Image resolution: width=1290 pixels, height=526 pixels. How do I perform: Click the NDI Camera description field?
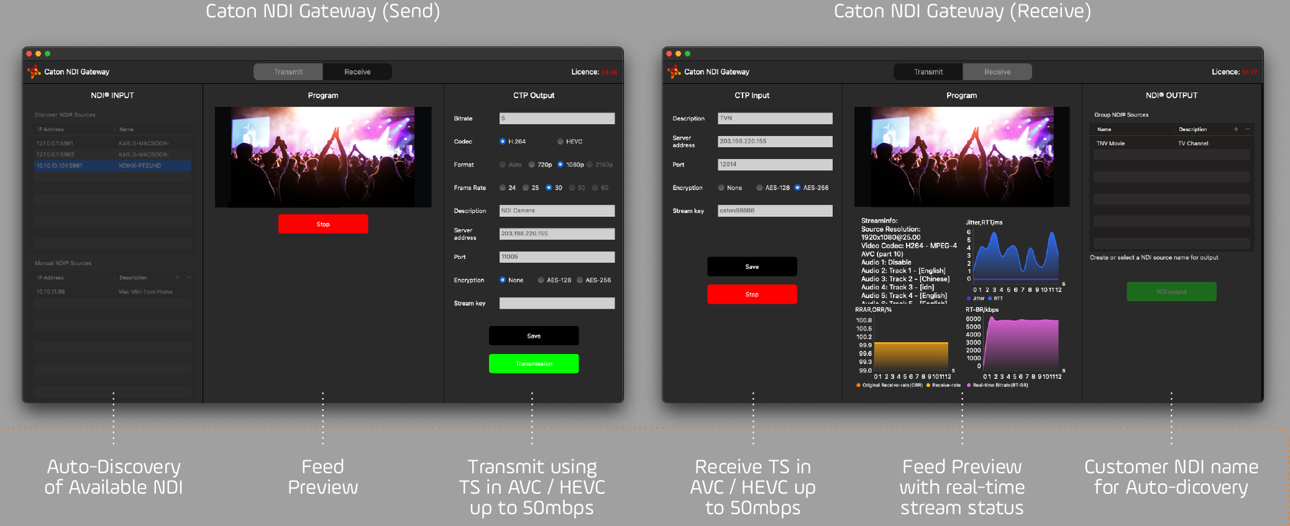(x=557, y=211)
